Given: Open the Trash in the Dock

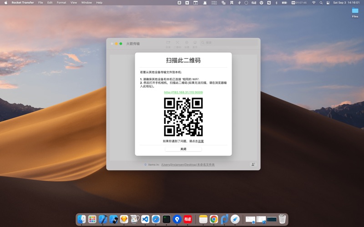Looking at the screenshot, I should click(282, 219).
